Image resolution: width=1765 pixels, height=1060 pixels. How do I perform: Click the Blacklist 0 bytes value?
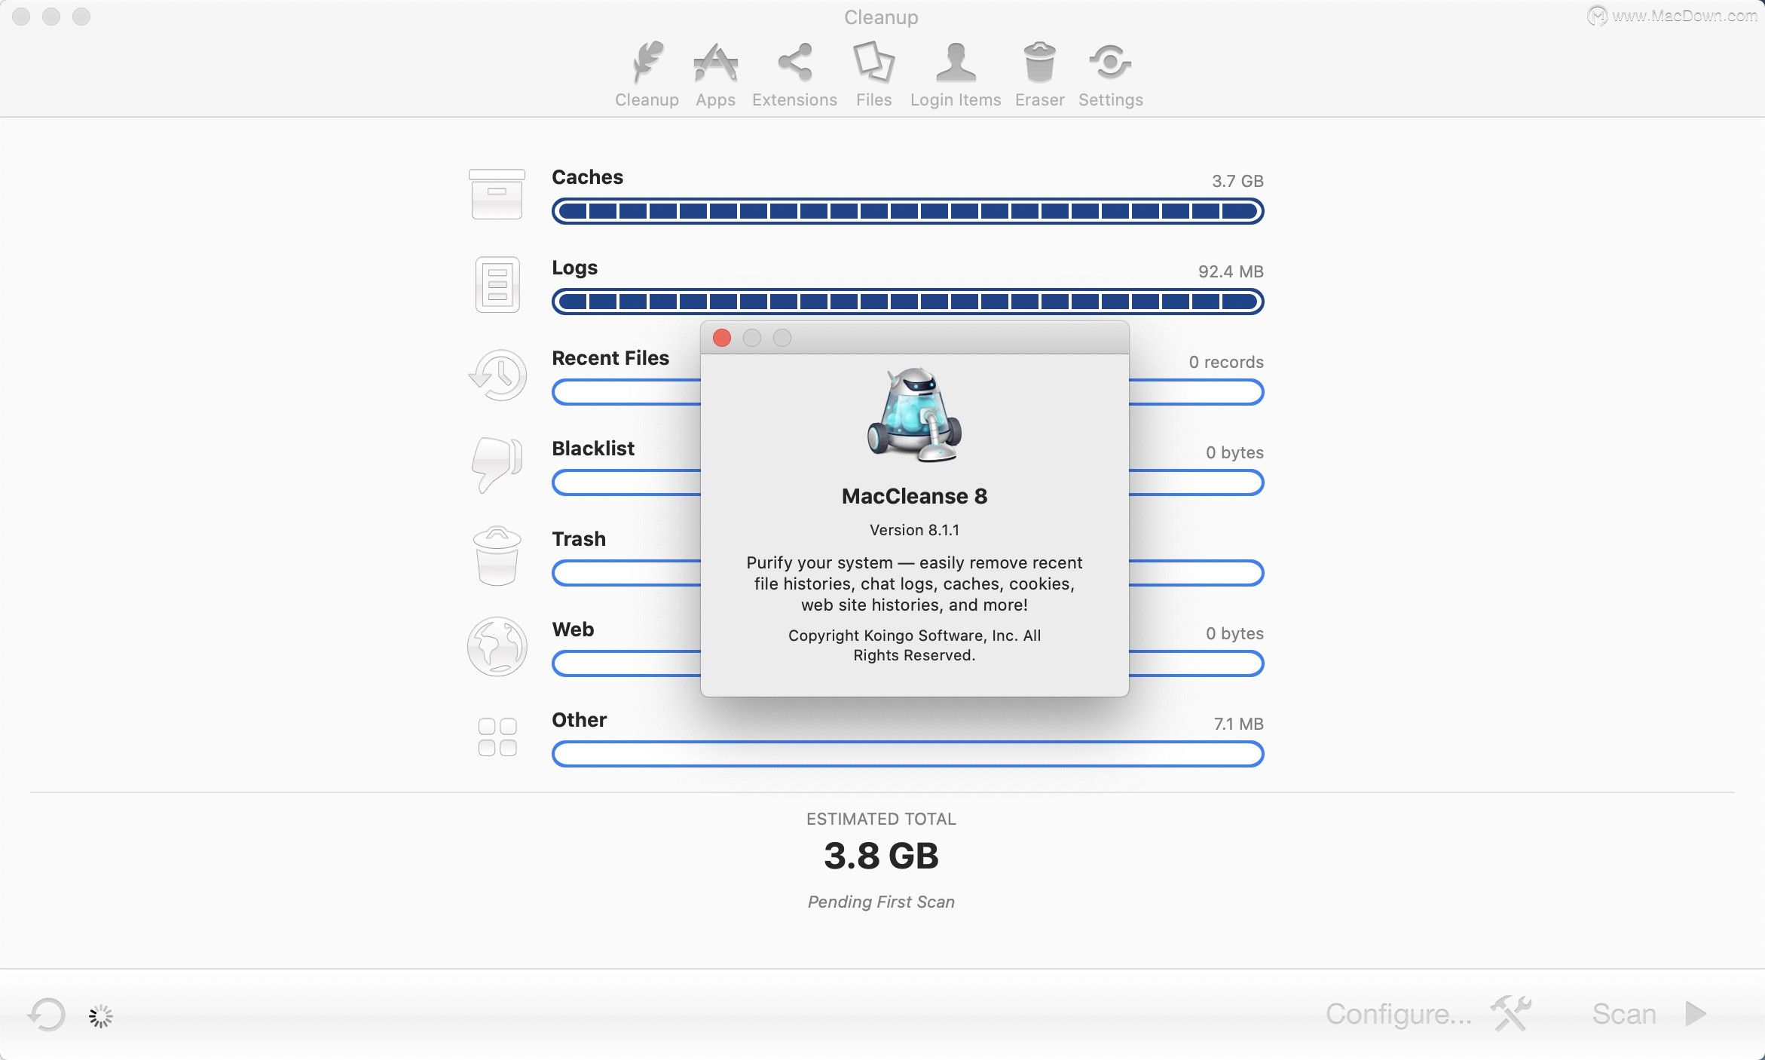point(1234,452)
